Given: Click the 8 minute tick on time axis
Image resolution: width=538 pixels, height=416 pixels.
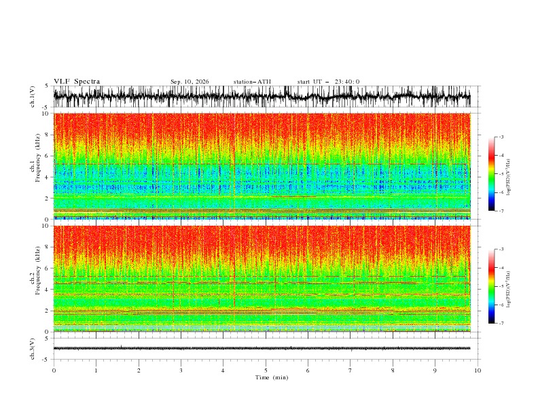Looking at the screenshot, I should tap(393, 370).
